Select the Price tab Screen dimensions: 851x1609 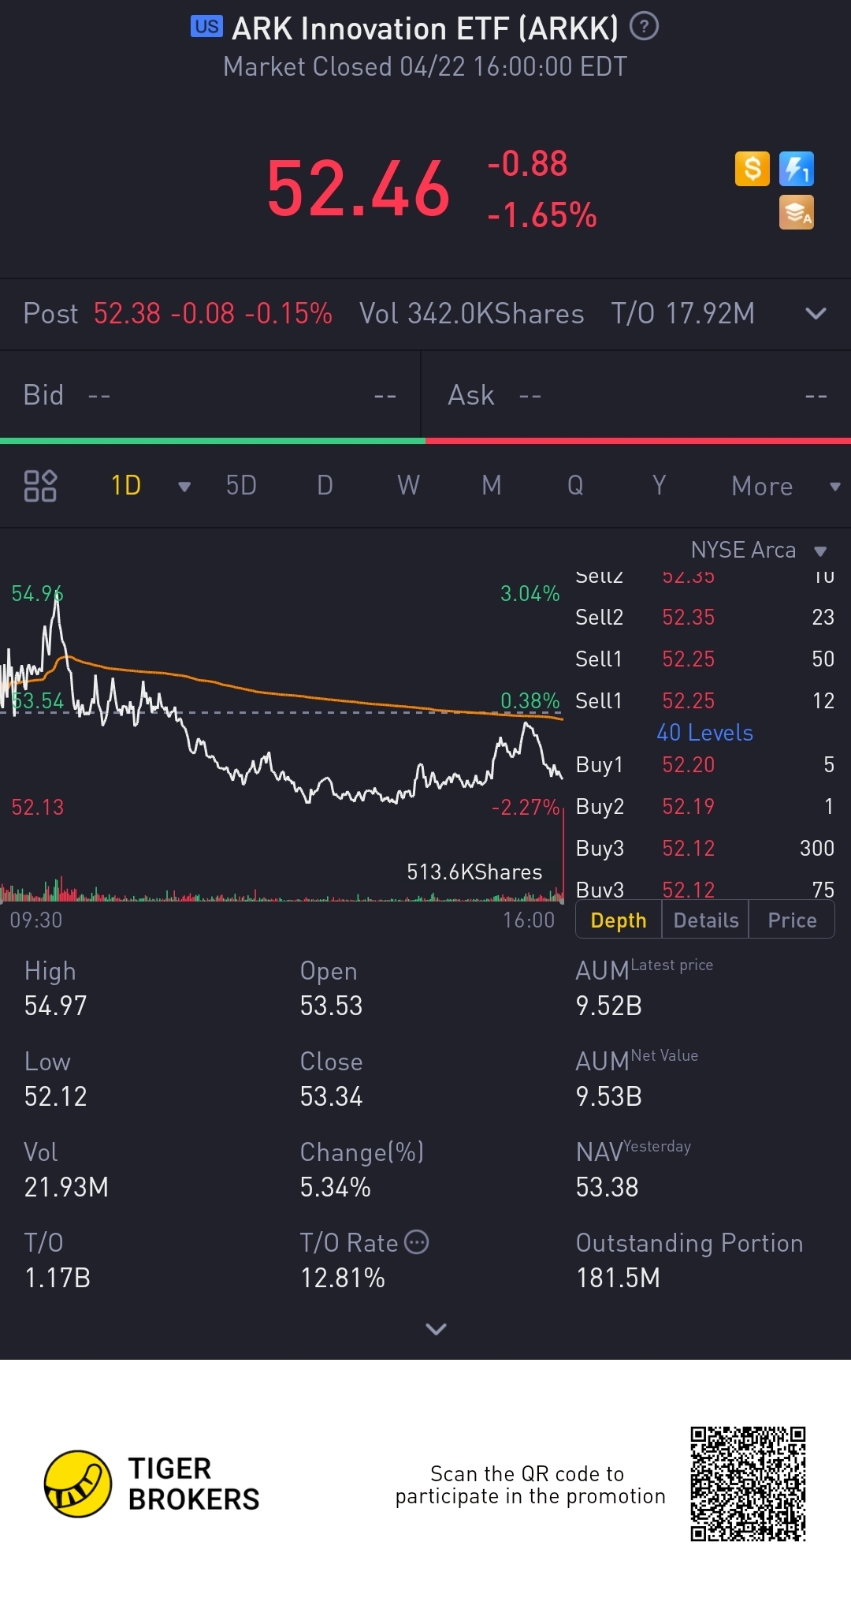point(792,920)
